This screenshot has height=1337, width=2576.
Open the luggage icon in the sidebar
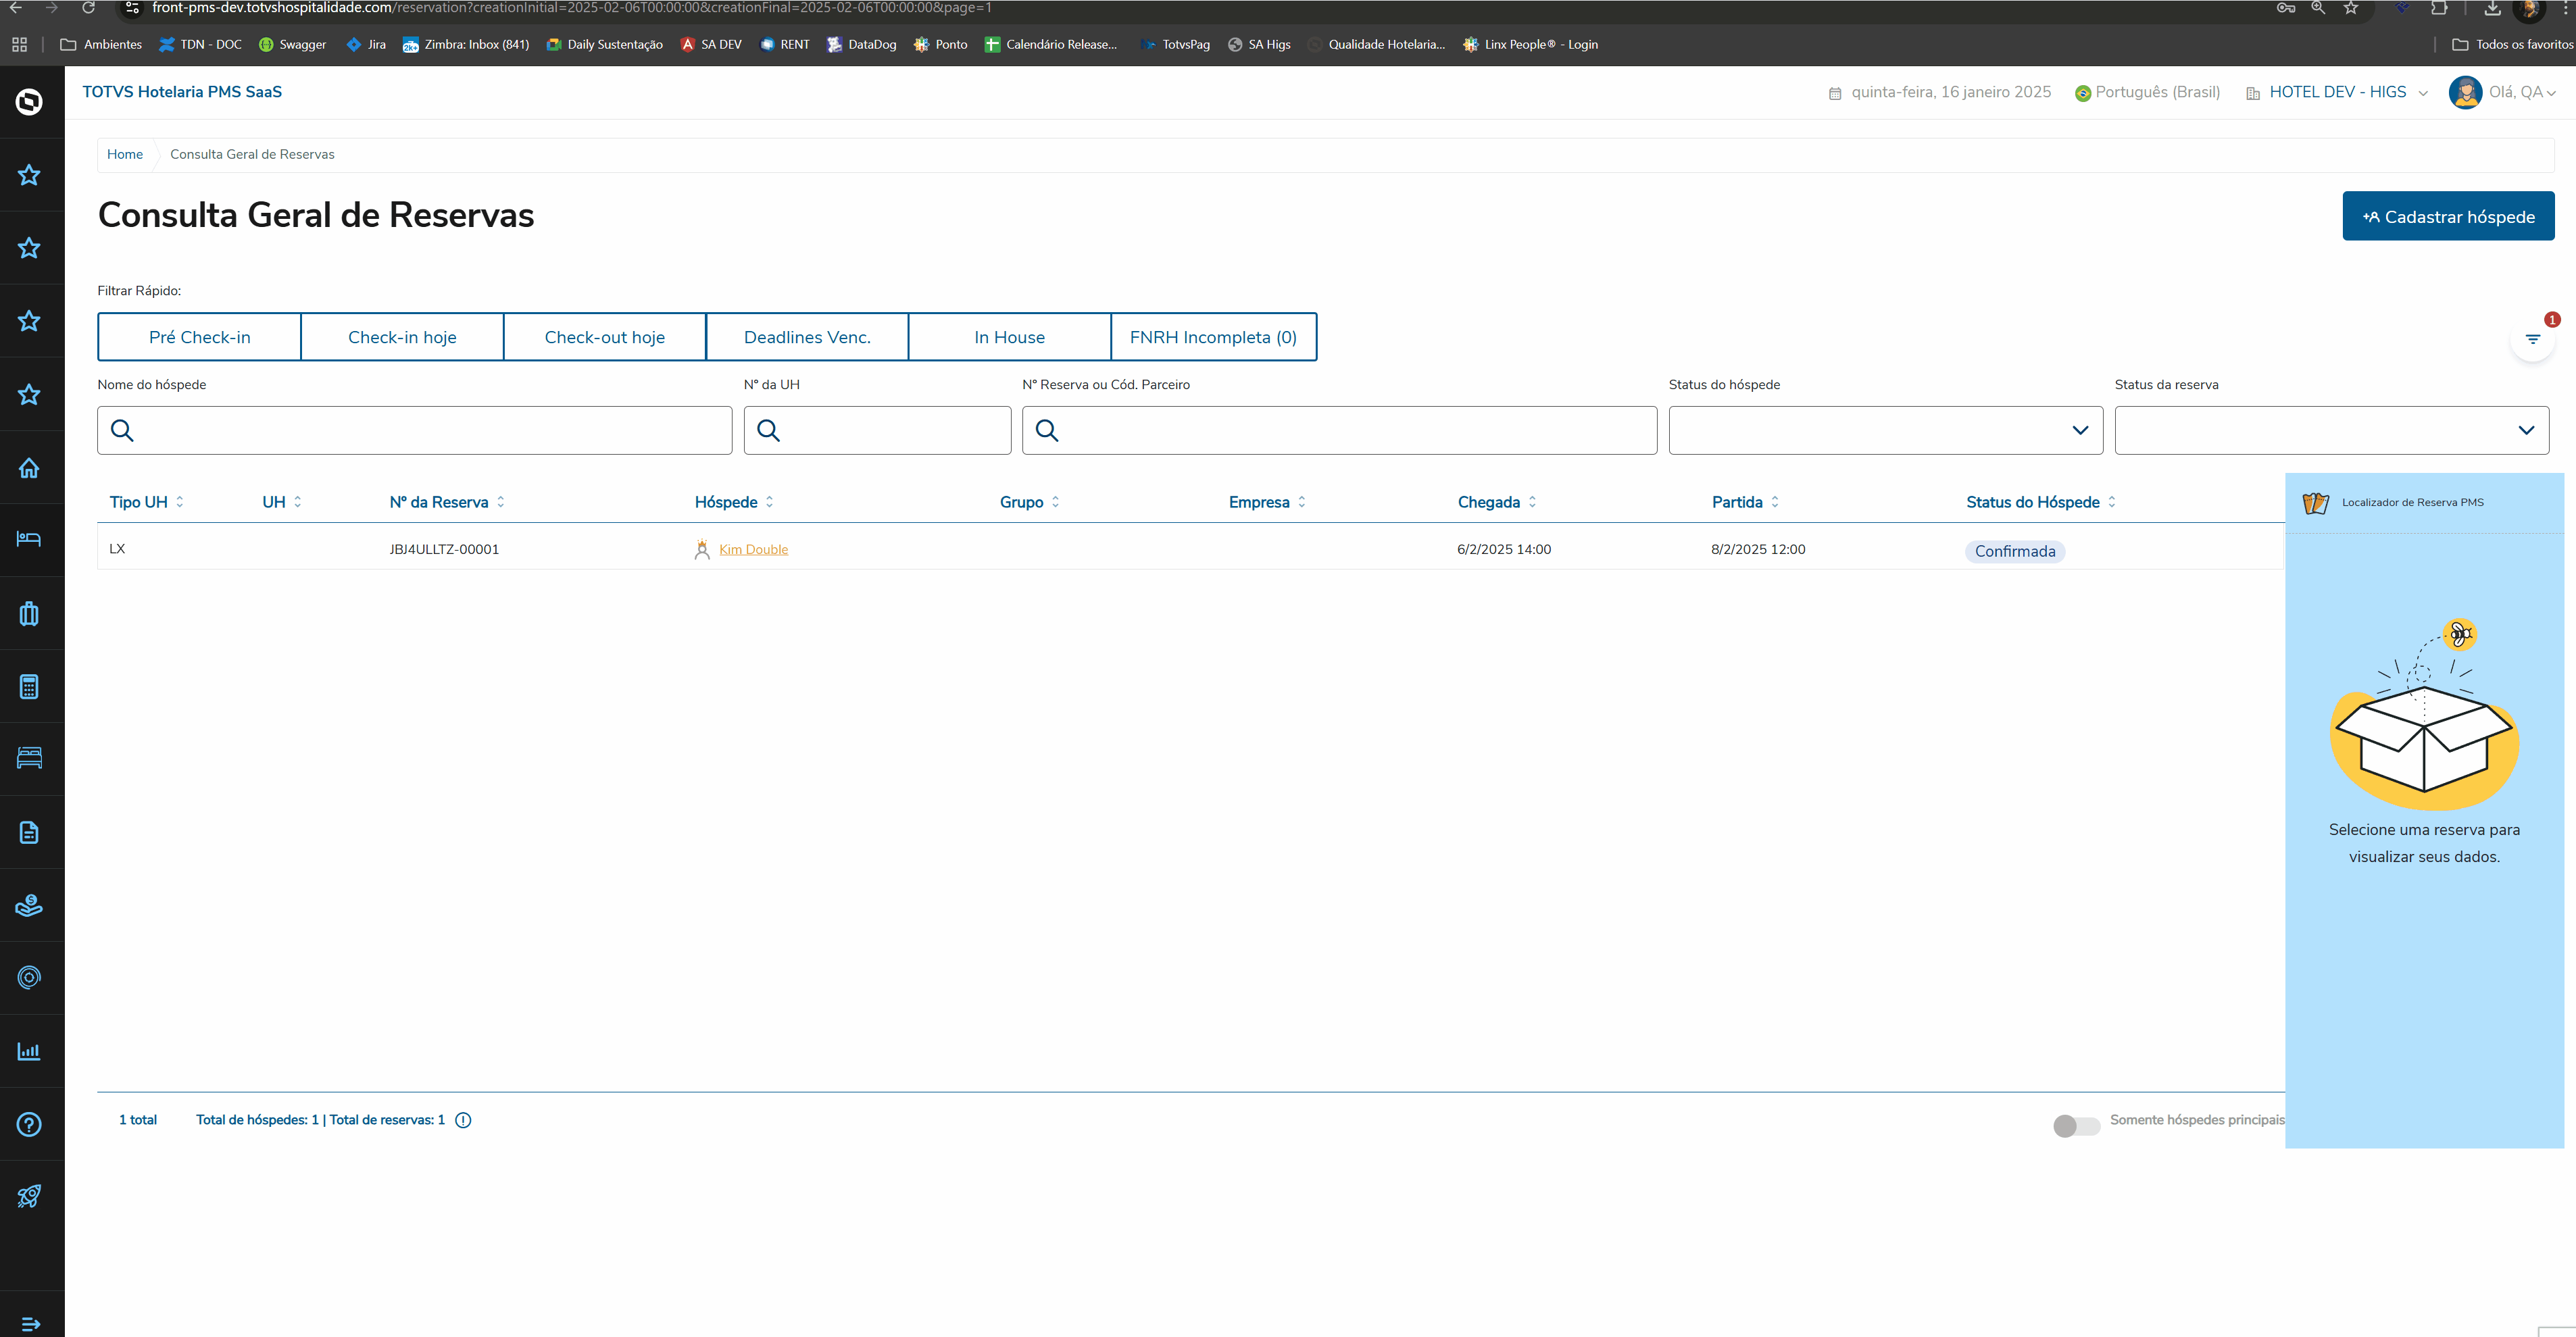point(29,614)
